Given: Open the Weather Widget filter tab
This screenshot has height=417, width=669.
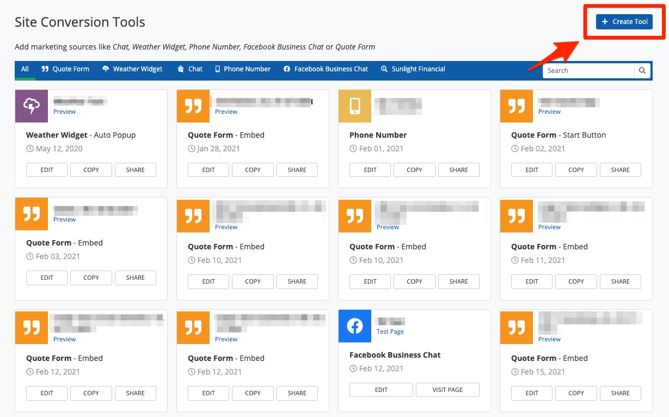Looking at the screenshot, I should [132, 69].
